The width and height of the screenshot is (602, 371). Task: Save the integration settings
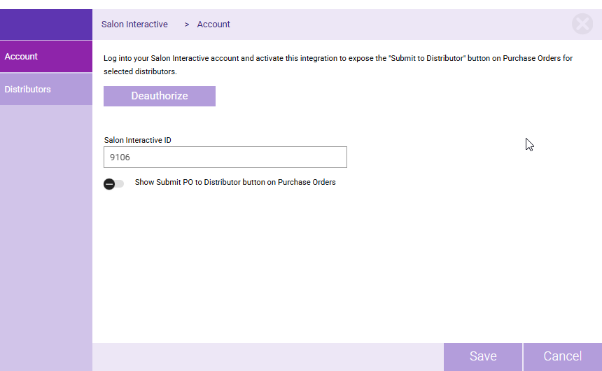coord(483,356)
